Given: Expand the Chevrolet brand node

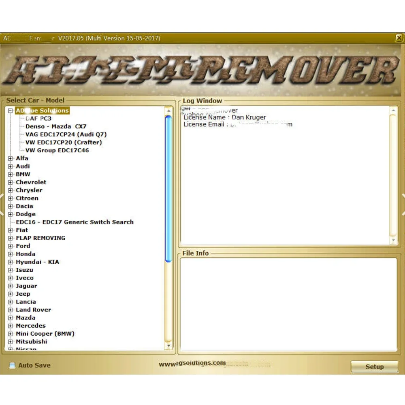Looking at the screenshot, I should point(11,182).
